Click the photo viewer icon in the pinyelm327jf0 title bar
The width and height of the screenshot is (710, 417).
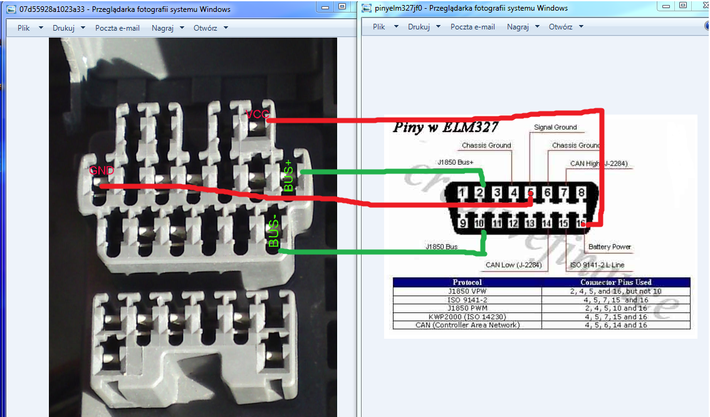click(x=367, y=8)
